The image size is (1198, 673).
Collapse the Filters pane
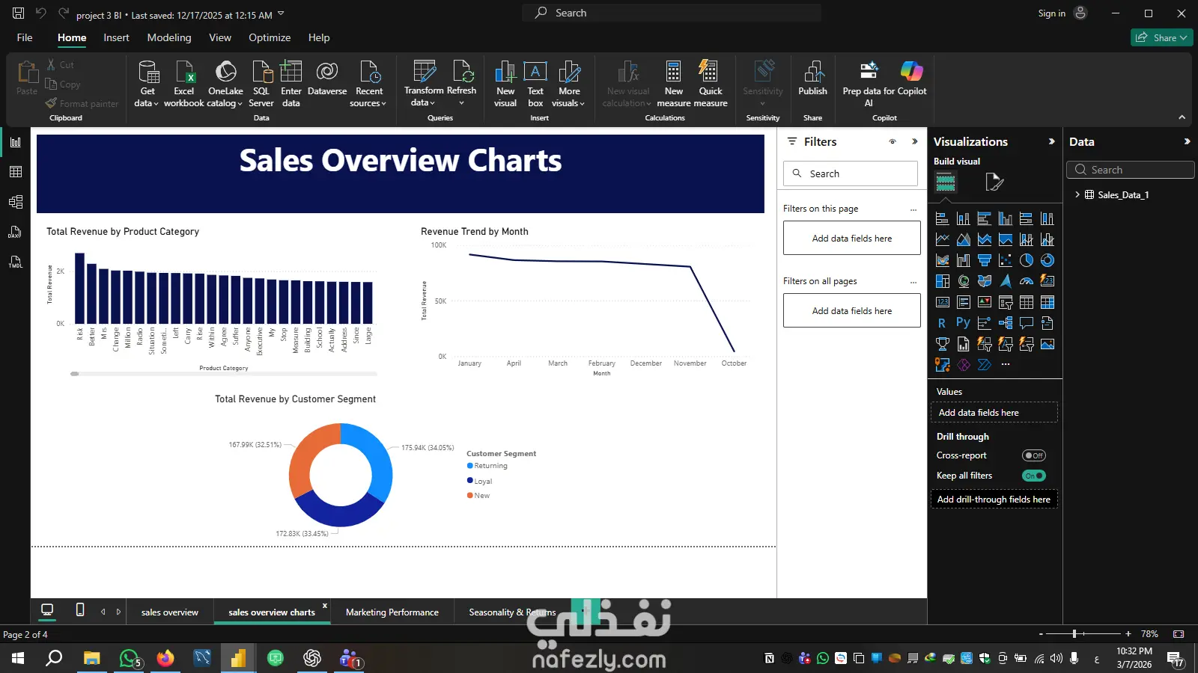(914, 141)
